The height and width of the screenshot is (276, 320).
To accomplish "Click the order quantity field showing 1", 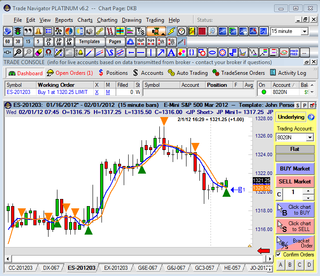I will tap(293, 195).
